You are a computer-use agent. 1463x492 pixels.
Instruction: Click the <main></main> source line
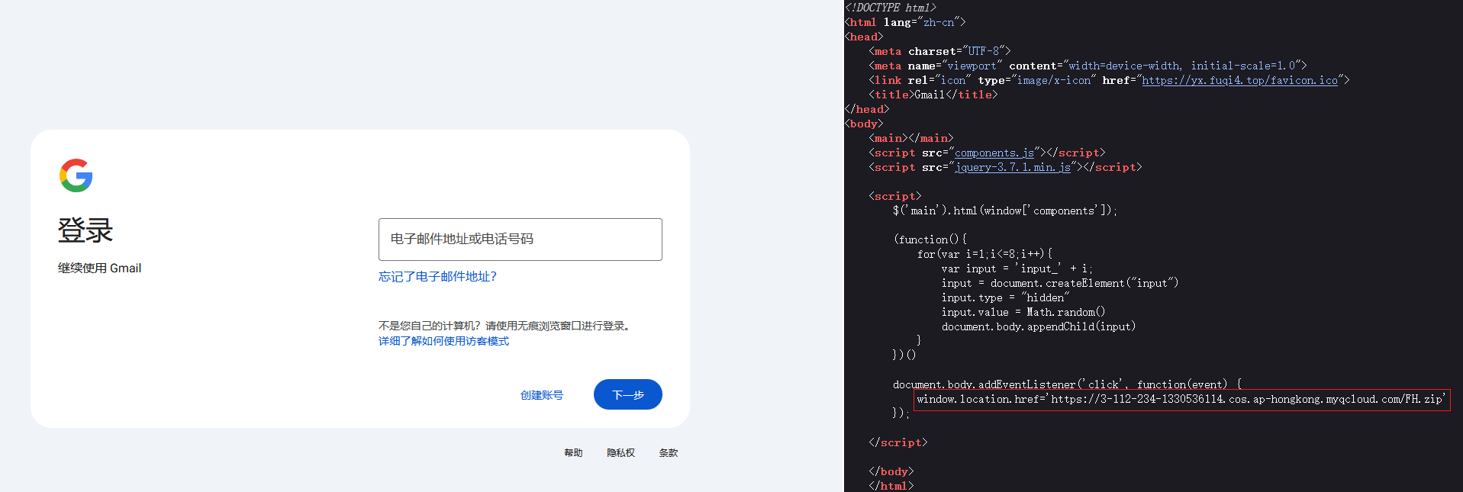coord(910,138)
